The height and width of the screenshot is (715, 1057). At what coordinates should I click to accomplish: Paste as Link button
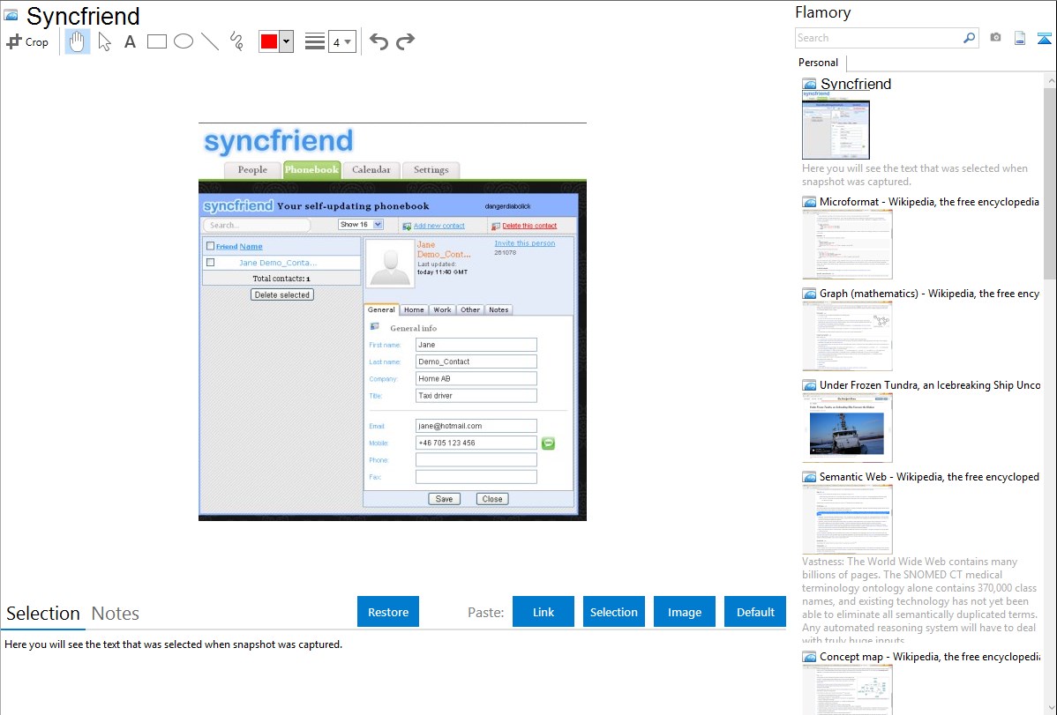(543, 612)
